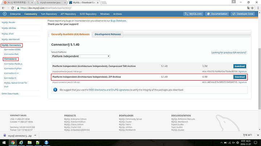Image resolution: width=261 pixels, height=146 pixels.
Task: Open MySQL Shell in the sidebar
Action: point(8,34)
